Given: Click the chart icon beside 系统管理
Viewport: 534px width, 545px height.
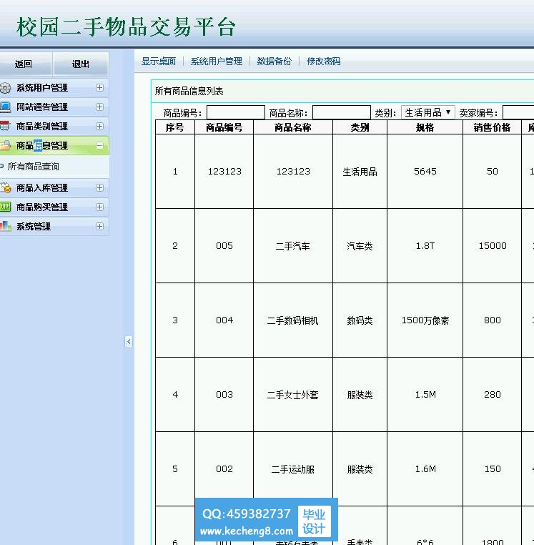Looking at the screenshot, I should (5, 226).
